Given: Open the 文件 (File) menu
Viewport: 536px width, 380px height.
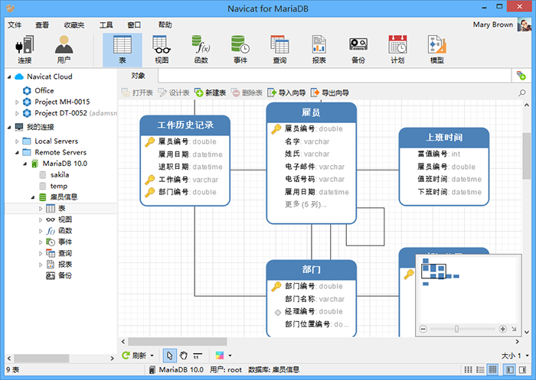Looking at the screenshot, I should click(x=15, y=25).
